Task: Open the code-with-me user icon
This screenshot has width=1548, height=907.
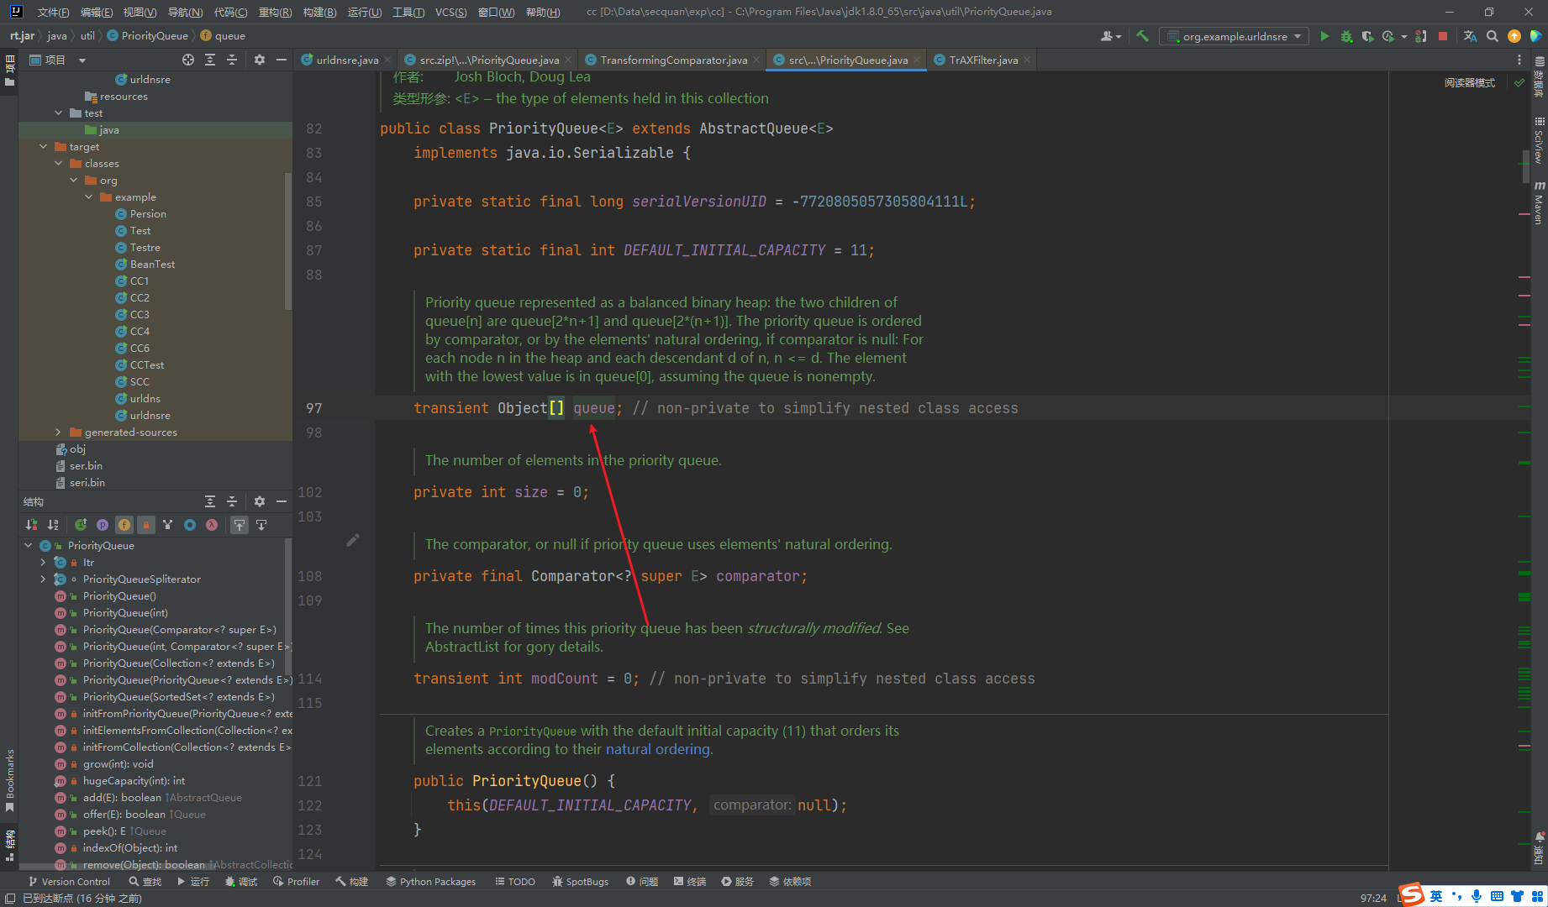Action: pyautogui.click(x=1110, y=36)
